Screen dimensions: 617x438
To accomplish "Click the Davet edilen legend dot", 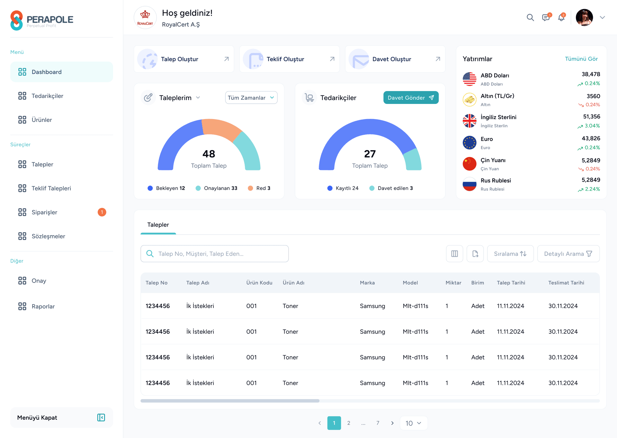I will tap(372, 188).
